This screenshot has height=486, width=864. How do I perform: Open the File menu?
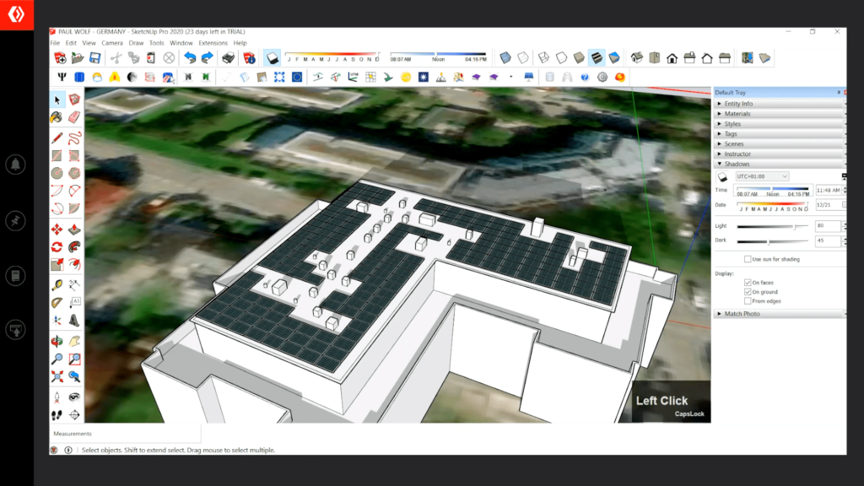coord(55,43)
